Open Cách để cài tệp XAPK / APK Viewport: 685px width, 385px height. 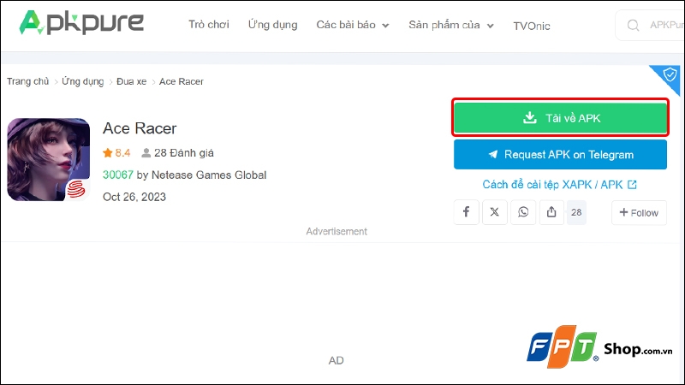[560, 185]
